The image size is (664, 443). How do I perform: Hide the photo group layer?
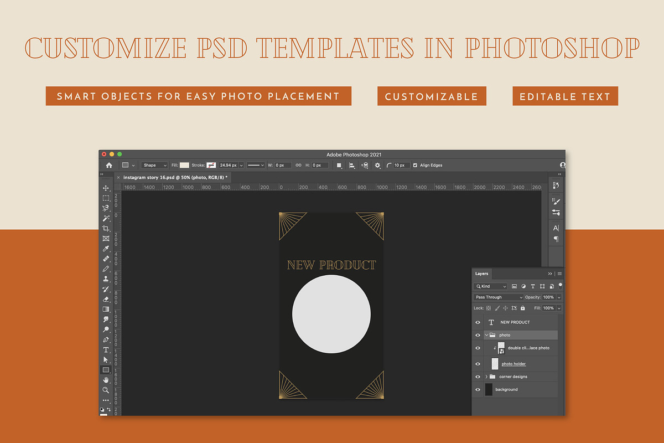point(478,335)
